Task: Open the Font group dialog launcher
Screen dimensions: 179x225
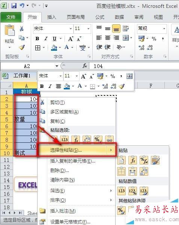Action: coord(89,56)
